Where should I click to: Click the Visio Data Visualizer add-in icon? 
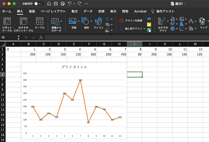149,19
